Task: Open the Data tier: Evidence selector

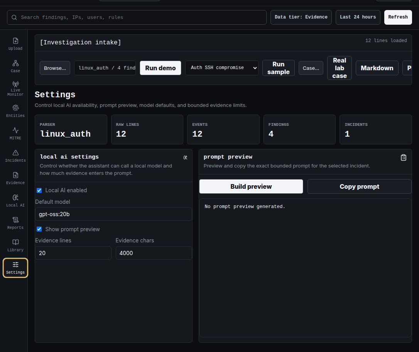Action: [x=301, y=17]
